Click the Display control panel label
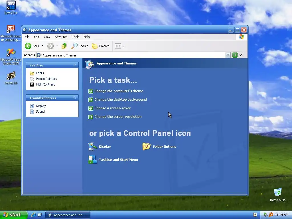The width and height of the screenshot is (292, 219). pos(105,147)
